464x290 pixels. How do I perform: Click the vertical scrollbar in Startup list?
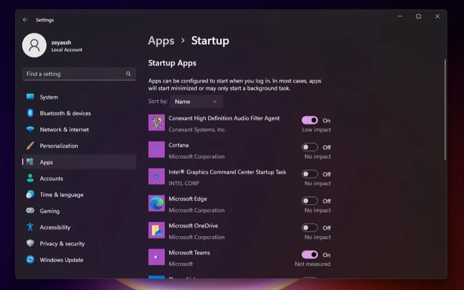(x=445, y=110)
